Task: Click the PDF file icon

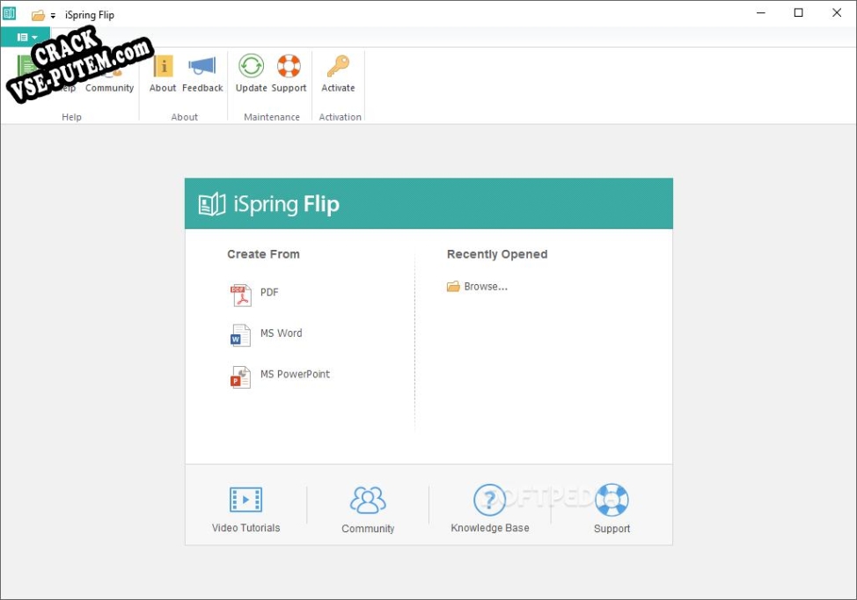Action: pyautogui.click(x=240, y=295)
